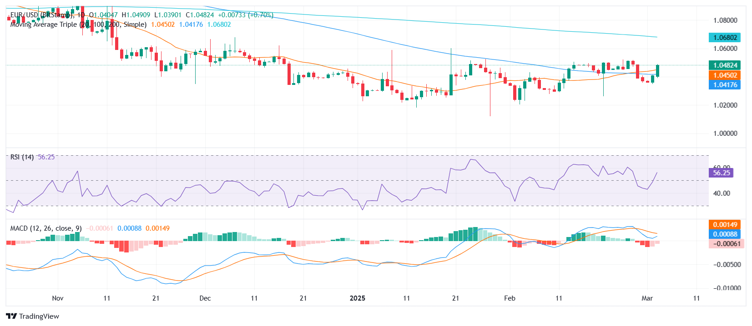Viewport: 752px width, 326px height.
Task: Click the blue 1.04176 moving average label
Action: tap(725, 85)
